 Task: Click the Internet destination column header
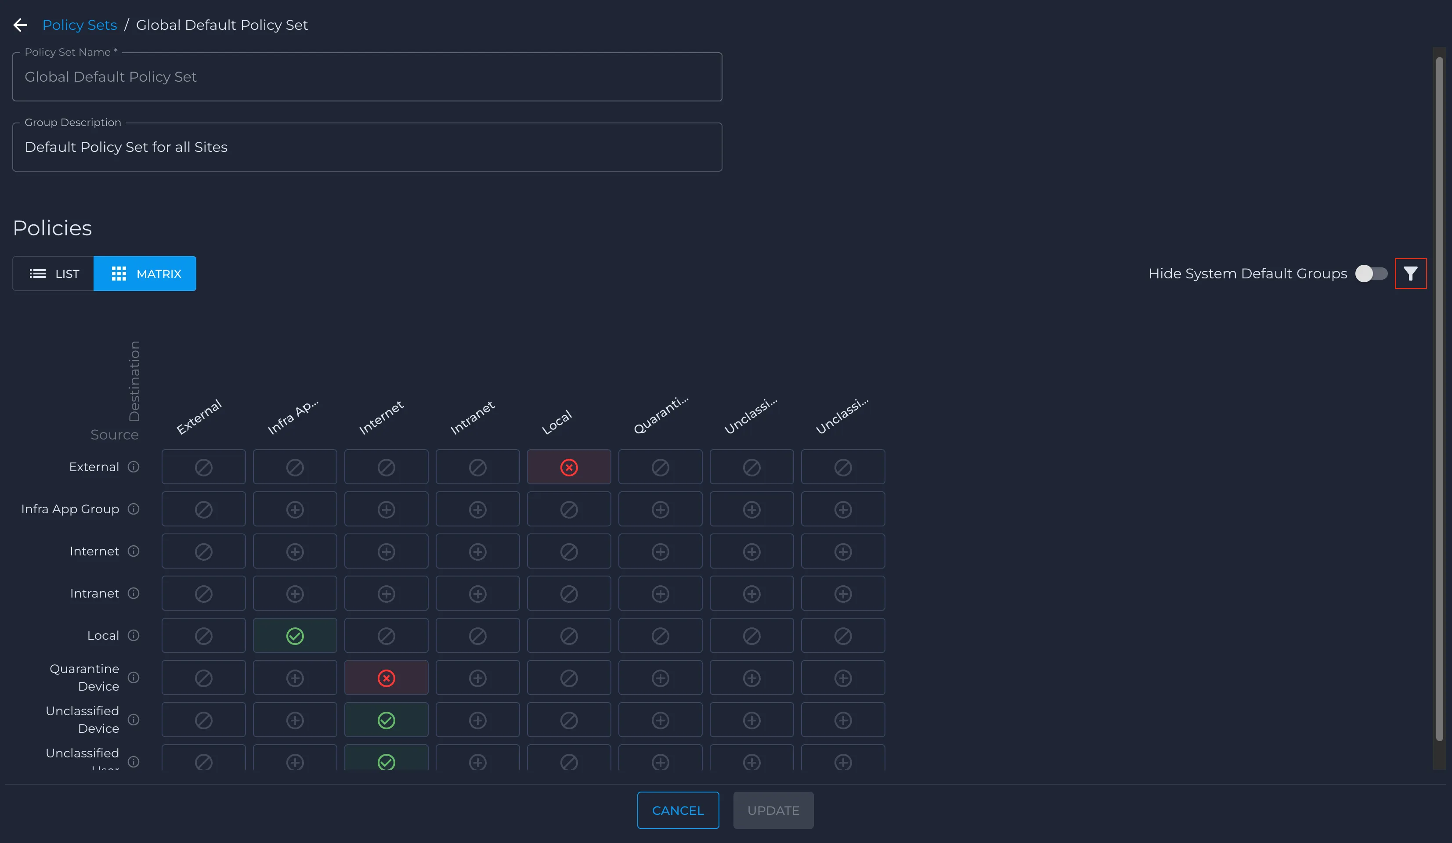pyautogui.click(x=381, y=418)
